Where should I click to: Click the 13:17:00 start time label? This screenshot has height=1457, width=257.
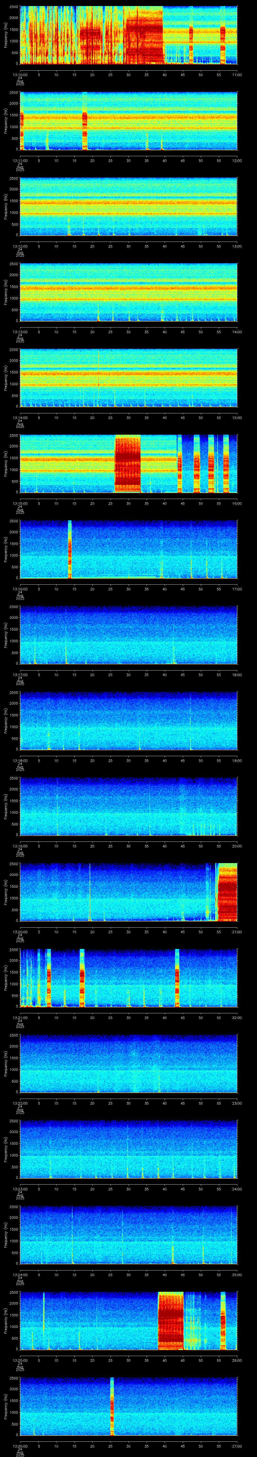(20, 675)
